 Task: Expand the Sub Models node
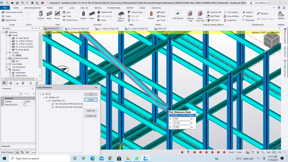click(6, 64)
